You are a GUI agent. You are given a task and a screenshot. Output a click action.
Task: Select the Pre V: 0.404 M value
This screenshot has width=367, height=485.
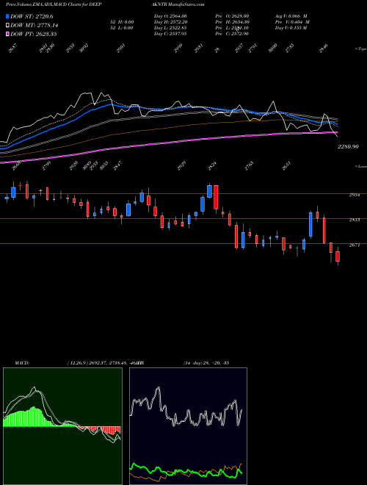[x=293, y=22]
